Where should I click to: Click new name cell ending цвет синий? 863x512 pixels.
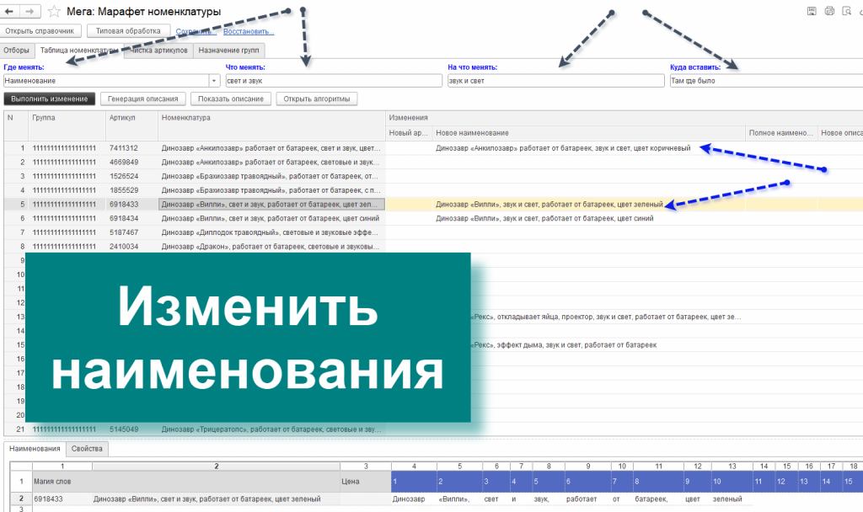[588, 218]
